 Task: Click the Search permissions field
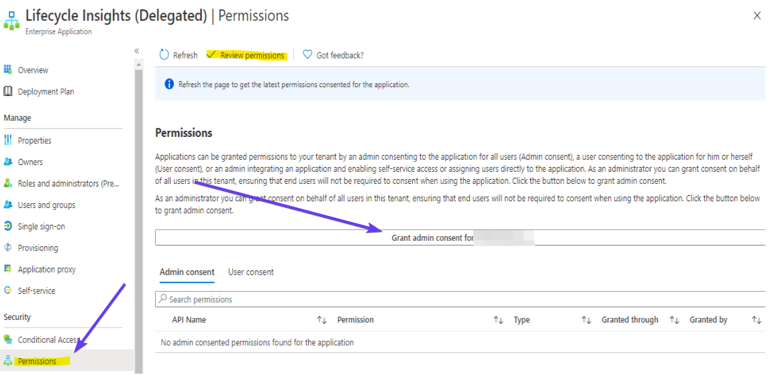460,299
